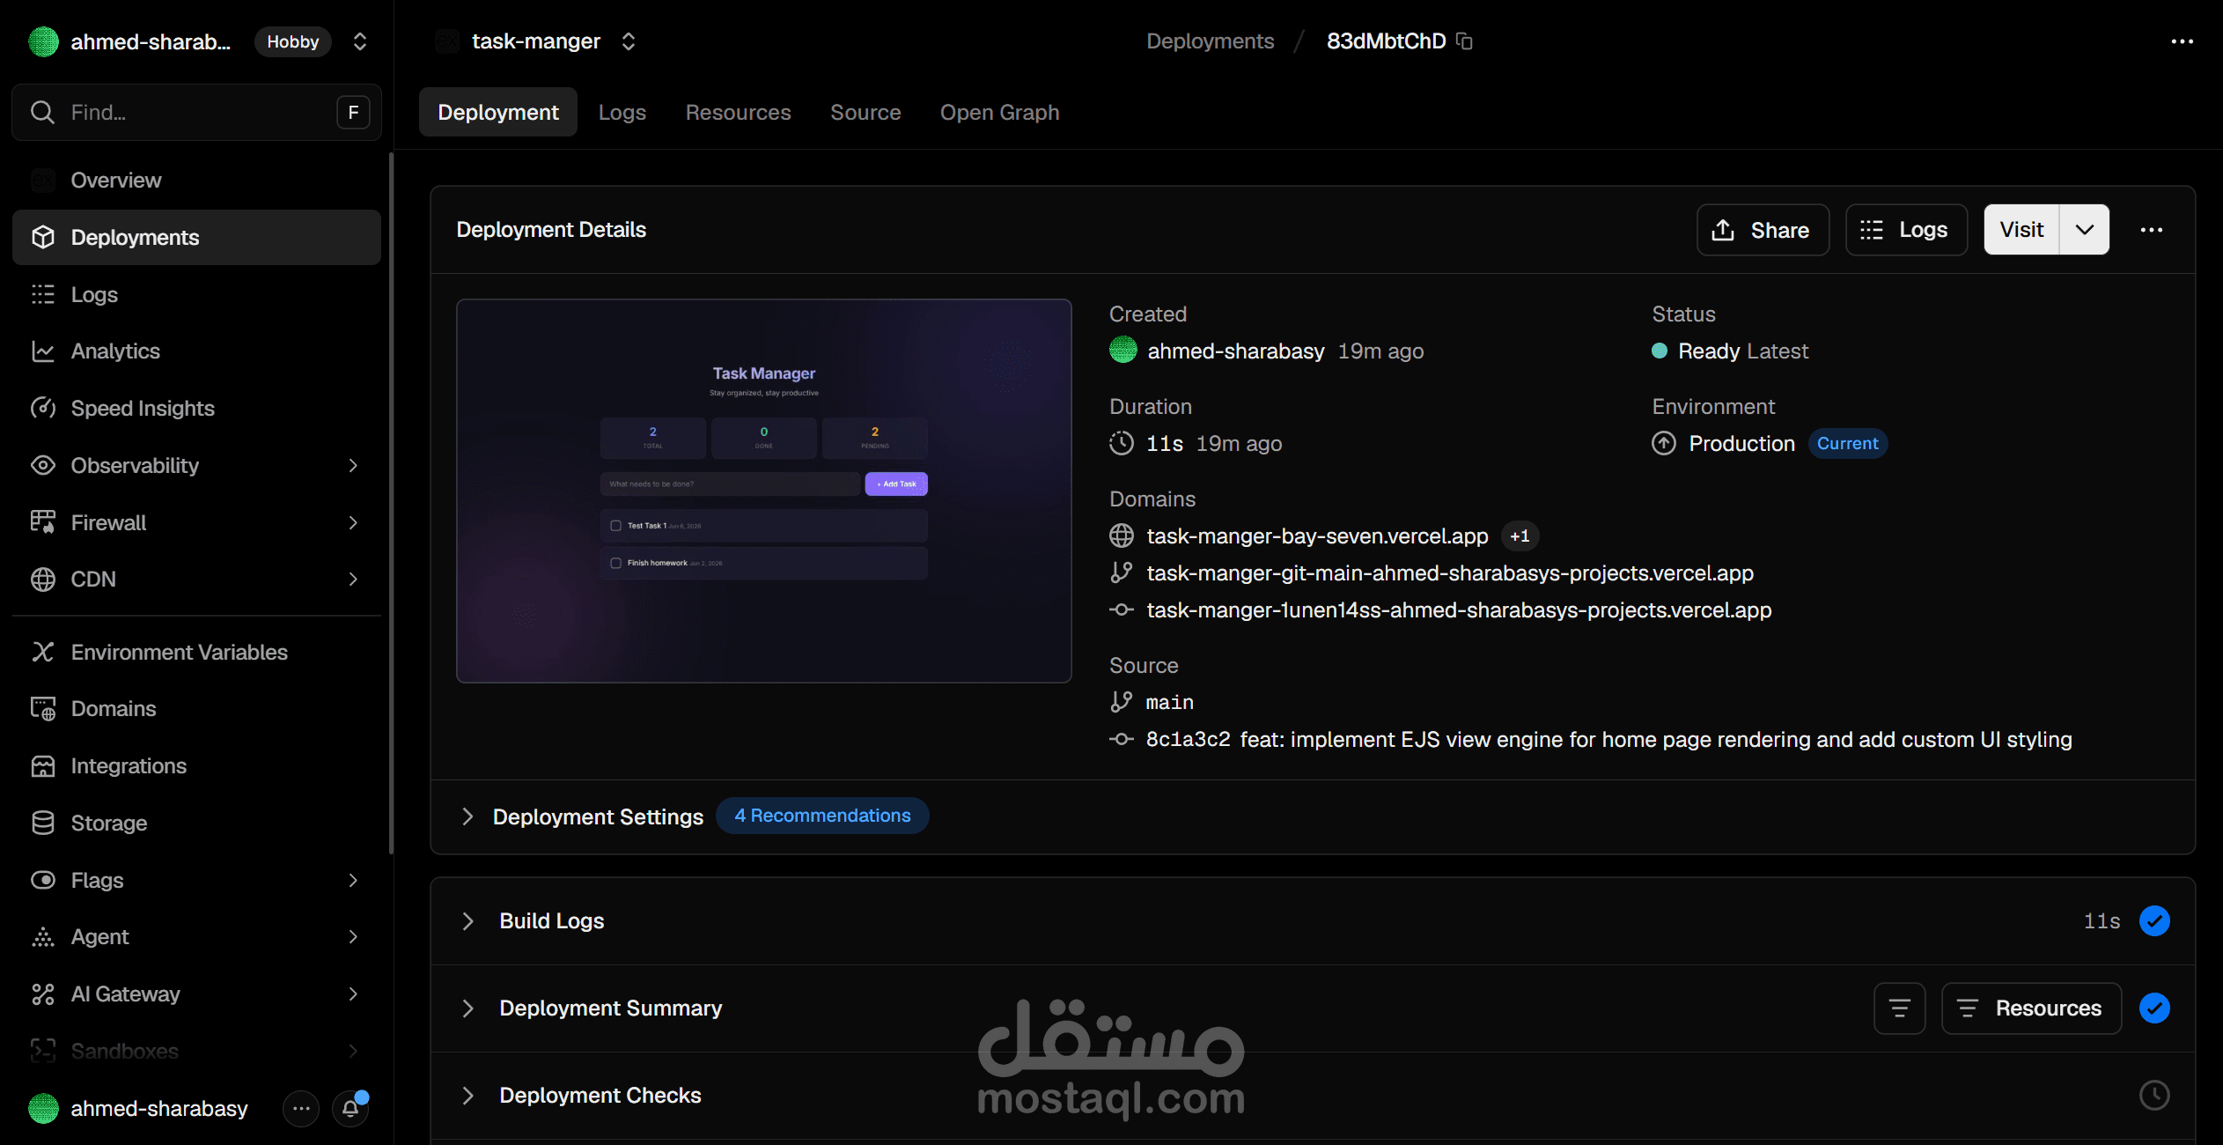Click the Analytics chart icon
Screen dimensions: 2223x1145
tap(43, 351)
